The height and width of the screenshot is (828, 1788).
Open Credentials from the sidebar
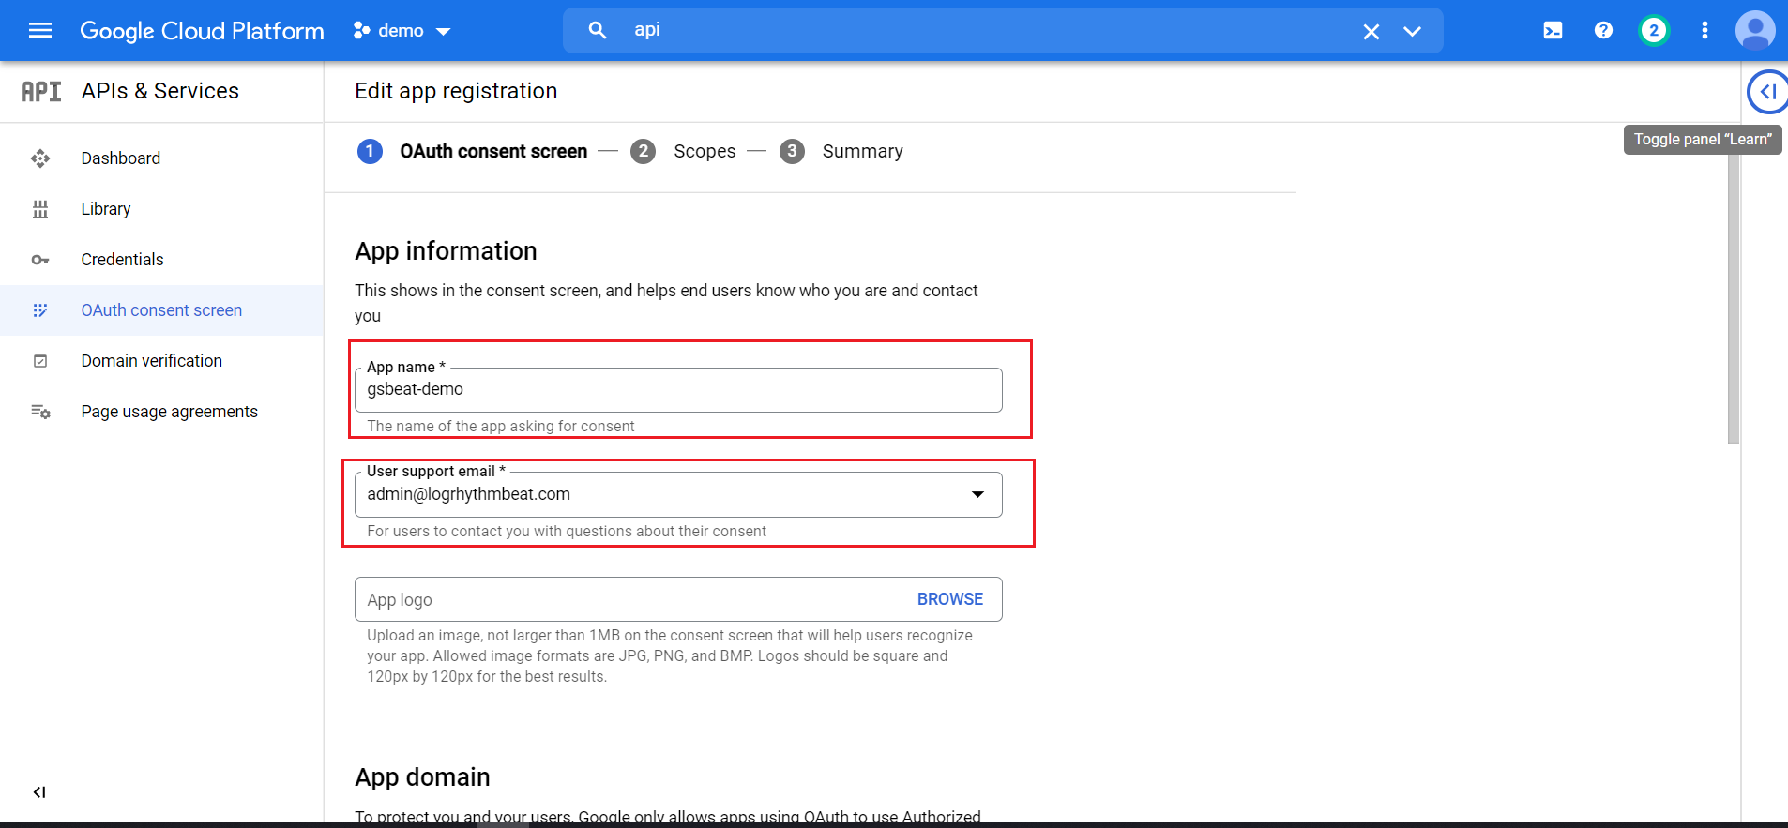(x=122, y=260)
